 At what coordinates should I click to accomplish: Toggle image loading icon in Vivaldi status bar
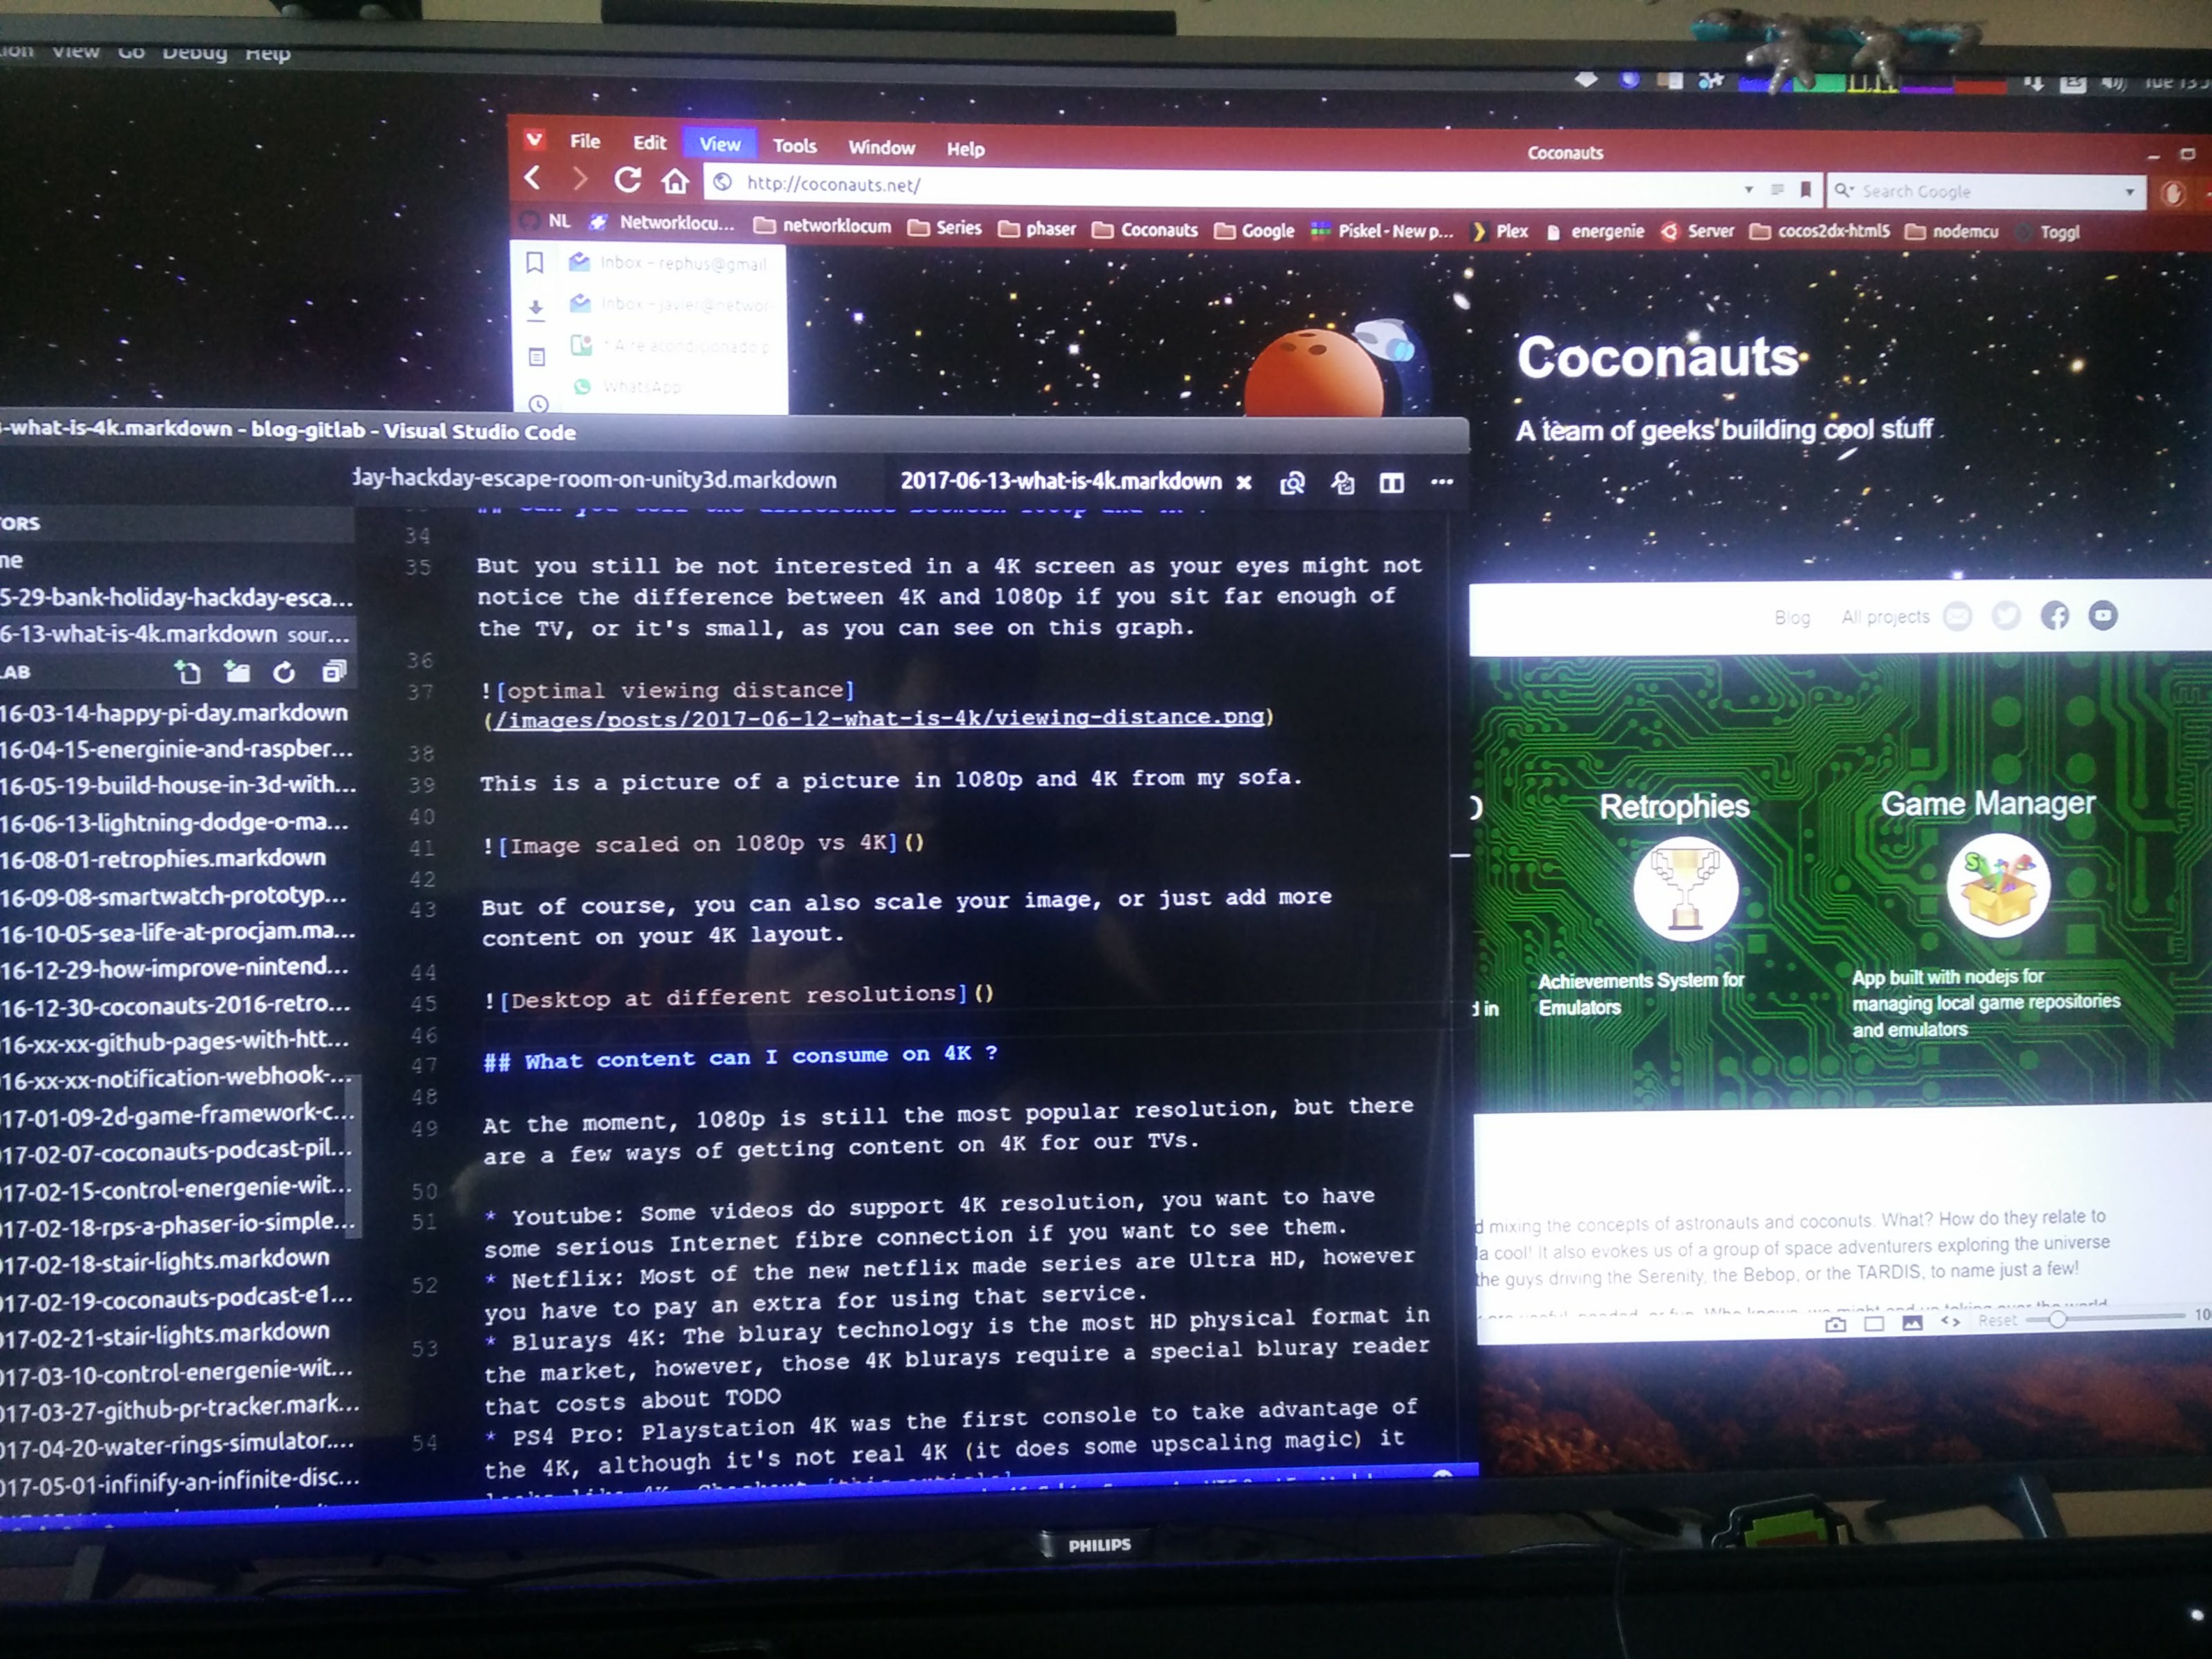pos(1912,1322)
